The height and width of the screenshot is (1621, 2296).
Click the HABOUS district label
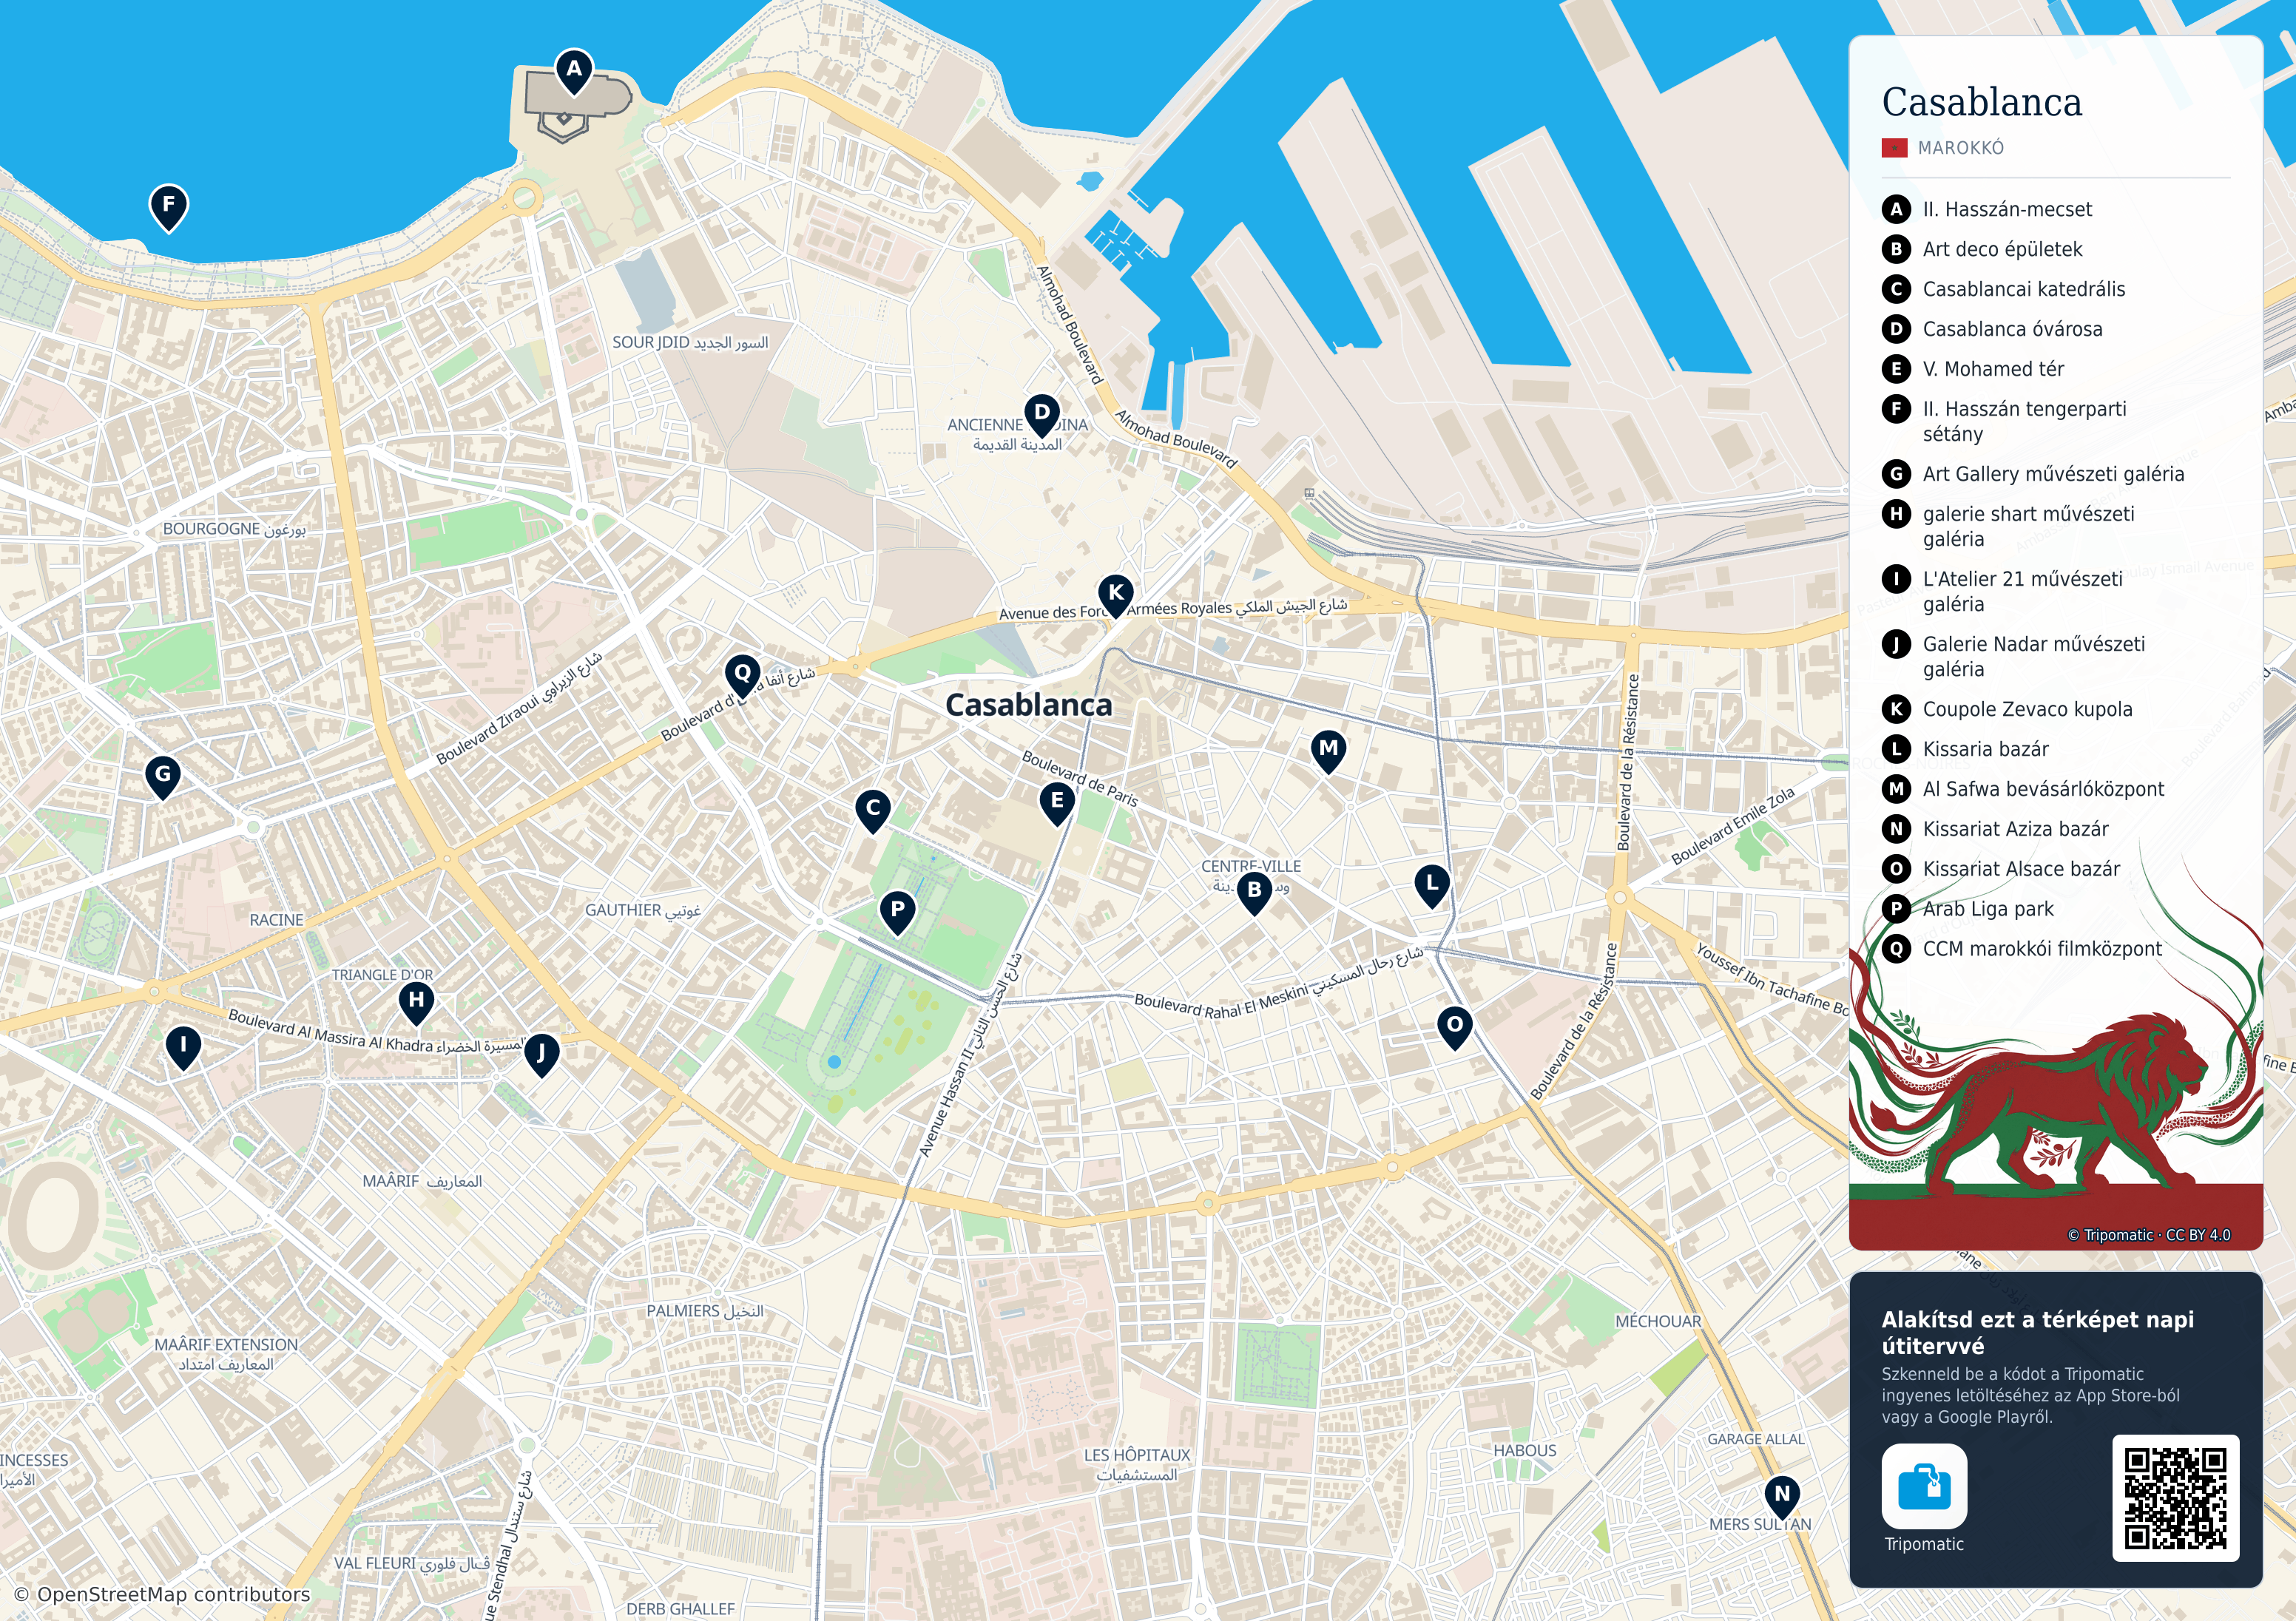pos(1525,1450)
